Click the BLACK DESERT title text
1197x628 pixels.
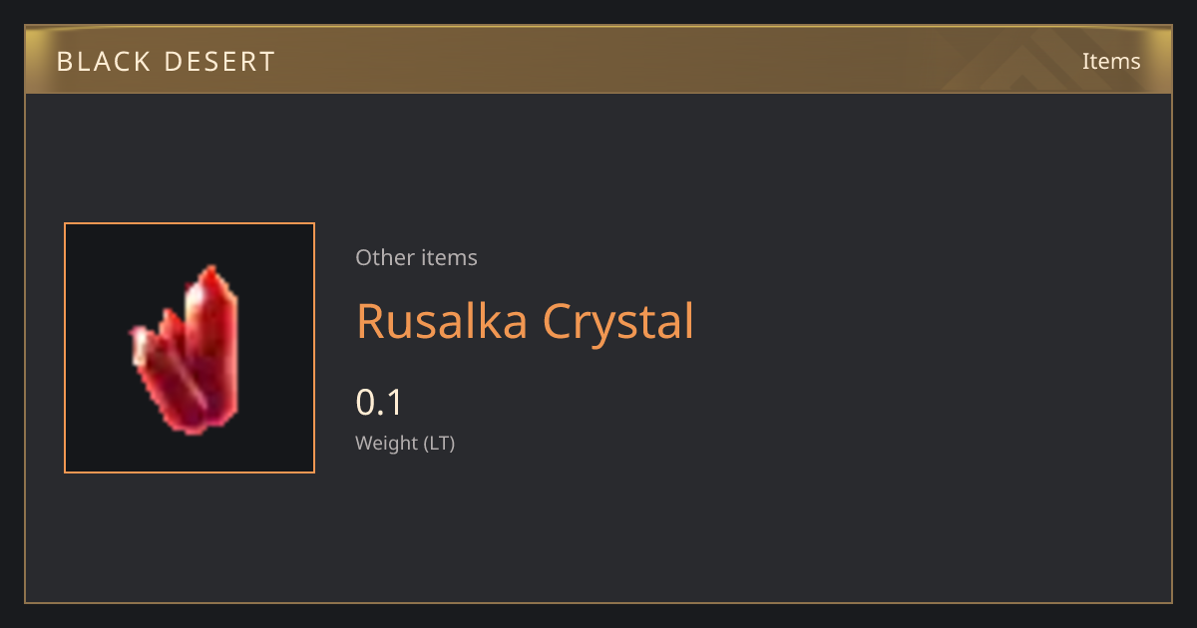pyautogui.click(x=166, y=62)
